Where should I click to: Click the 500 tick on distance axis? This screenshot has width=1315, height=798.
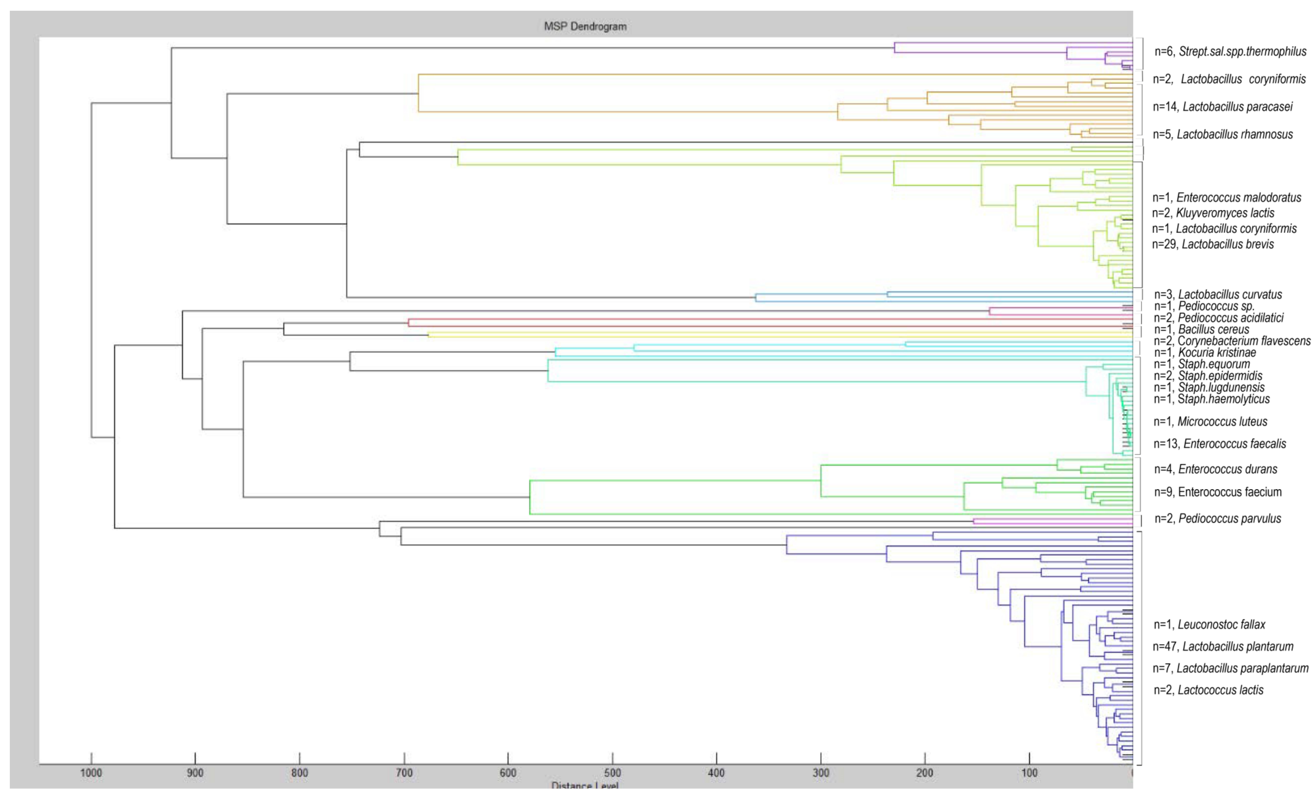pos(612,773)
